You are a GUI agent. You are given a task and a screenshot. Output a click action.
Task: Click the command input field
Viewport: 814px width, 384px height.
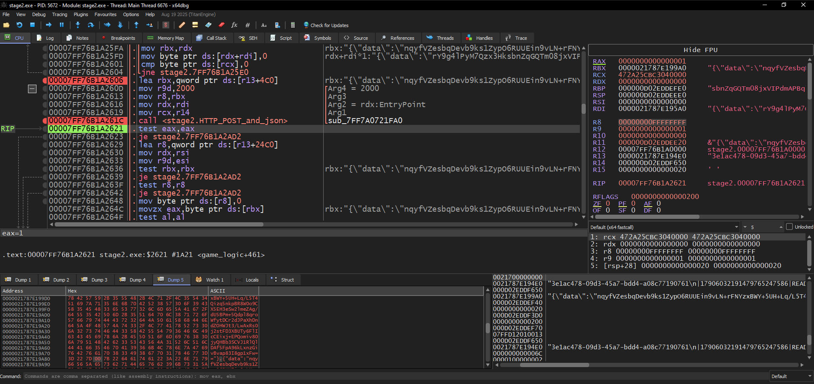coord(396,376)
